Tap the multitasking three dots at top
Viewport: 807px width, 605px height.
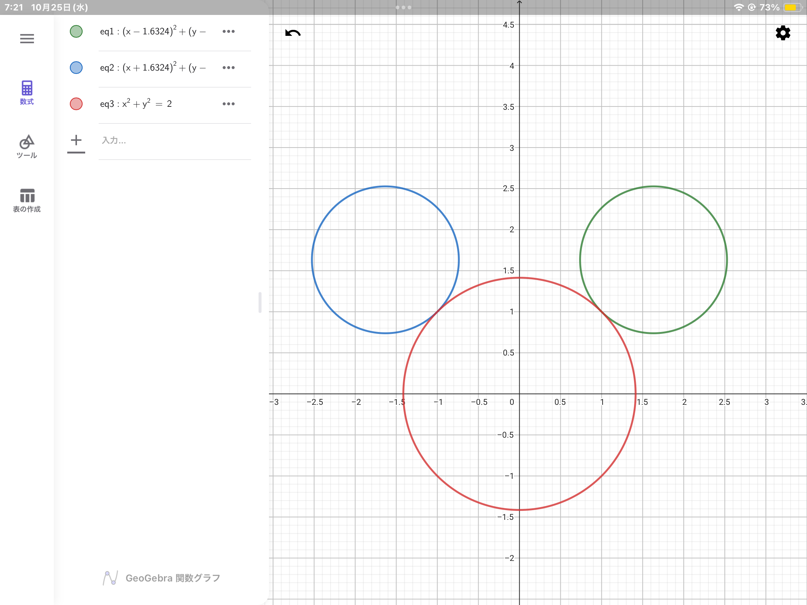[403, 7]
